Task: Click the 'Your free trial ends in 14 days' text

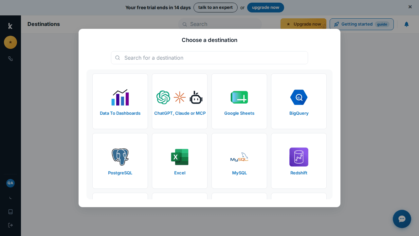Action: pyautogui.click(x=158, y=8)
